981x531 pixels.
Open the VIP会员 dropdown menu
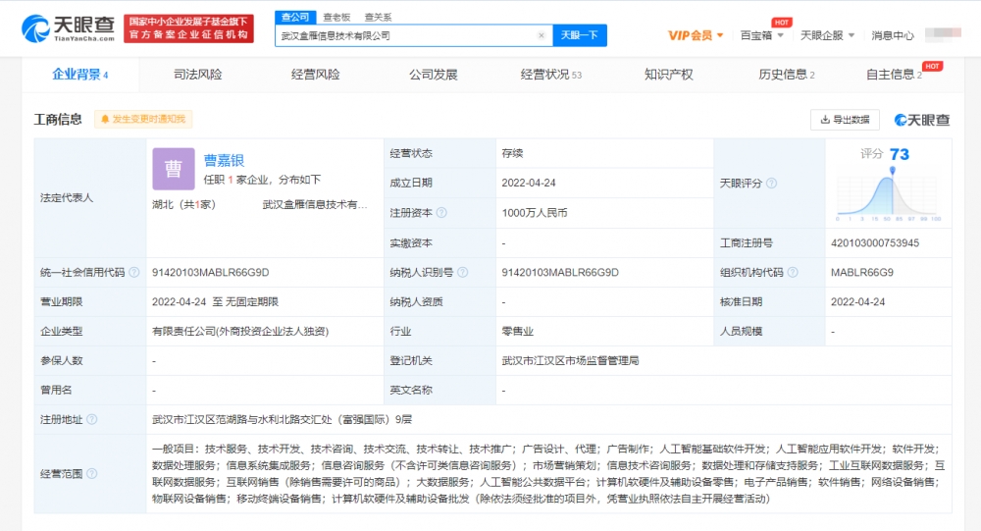point(696,35)
